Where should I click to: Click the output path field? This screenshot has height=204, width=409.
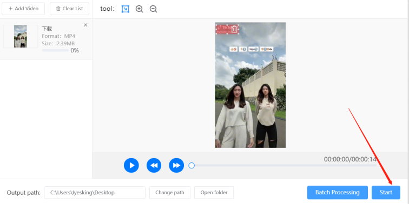point(95,193)
